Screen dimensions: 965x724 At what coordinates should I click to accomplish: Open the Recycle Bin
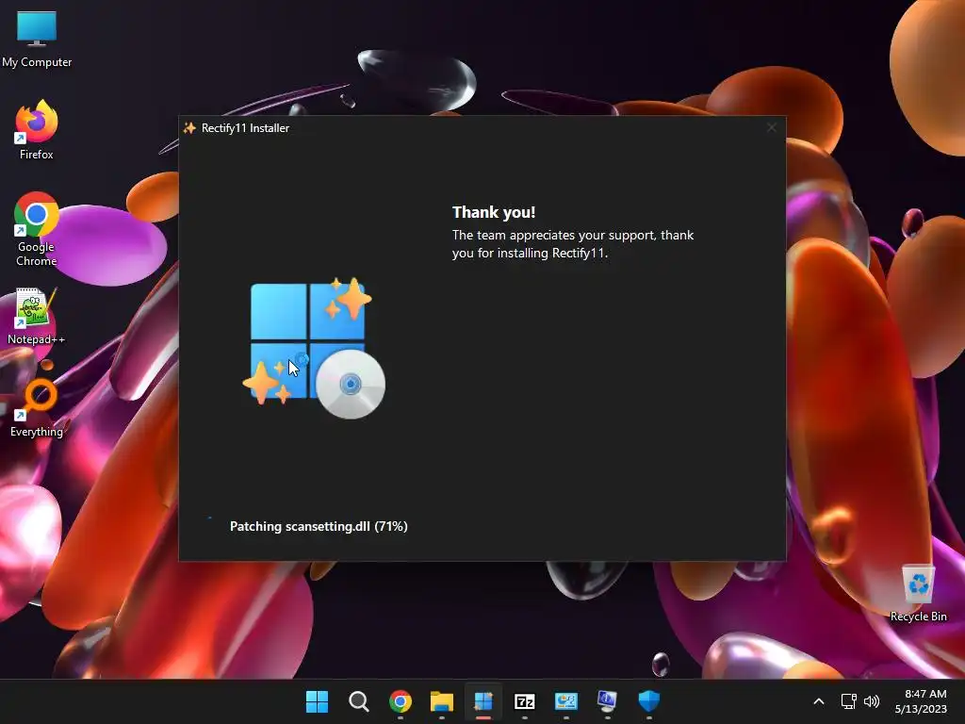[918, 594]
